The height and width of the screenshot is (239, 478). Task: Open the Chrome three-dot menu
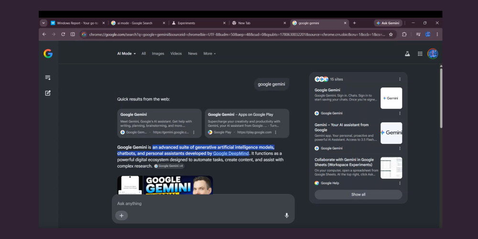[x=437, y=34]
